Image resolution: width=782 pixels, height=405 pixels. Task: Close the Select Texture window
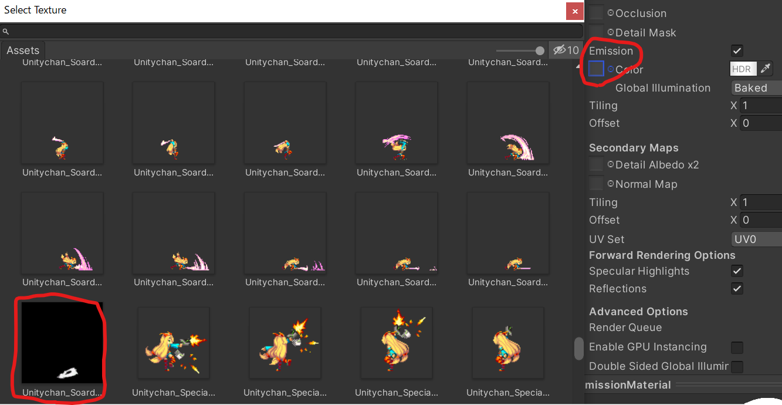[574, 11]
